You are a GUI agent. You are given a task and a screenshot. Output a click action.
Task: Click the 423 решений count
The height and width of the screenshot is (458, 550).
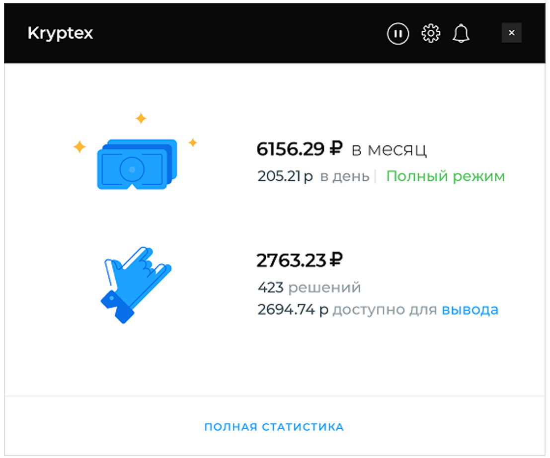click(309, 288)
